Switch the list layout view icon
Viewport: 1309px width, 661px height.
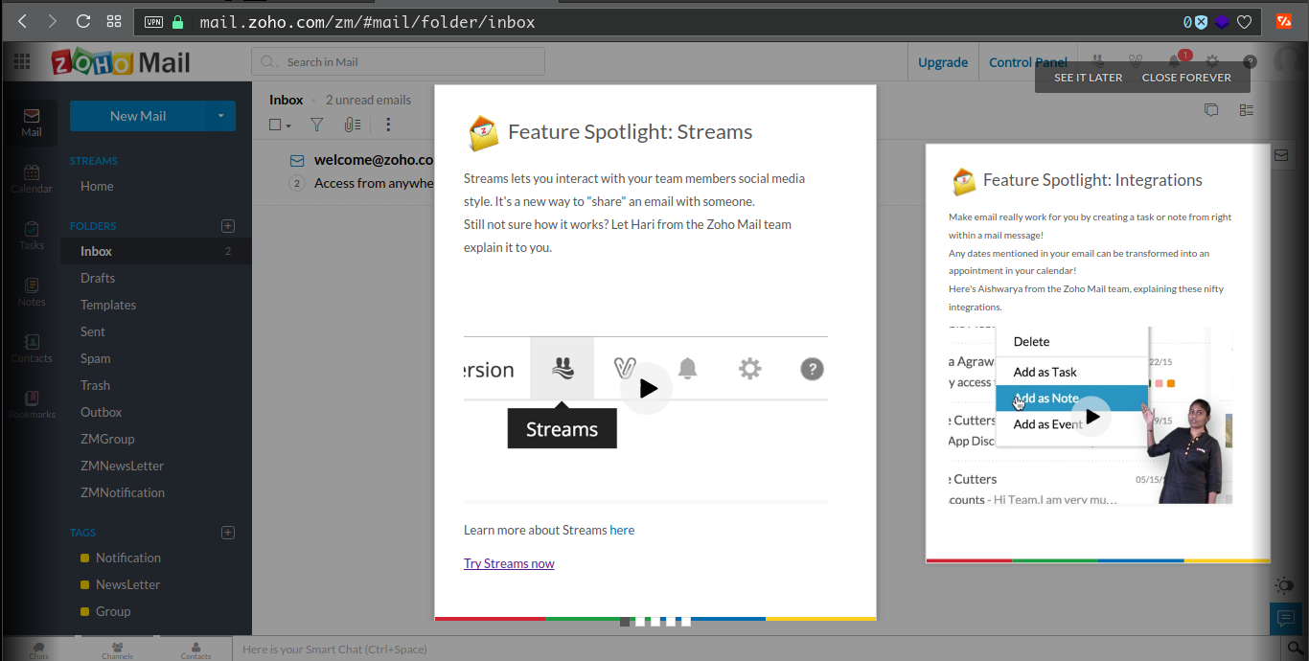point(1247,110)
